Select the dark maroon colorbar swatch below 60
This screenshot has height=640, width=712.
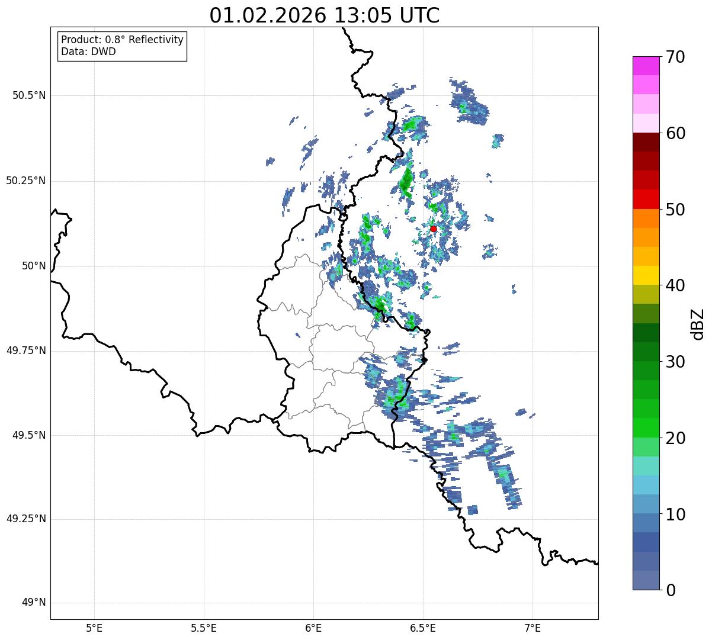646,142
